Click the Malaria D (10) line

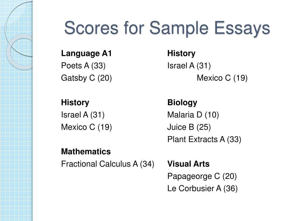tap(193, 115)
